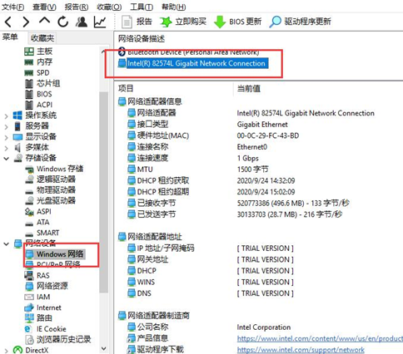Click the MAC address value 00-0C-29-FC-43-BD
This screenshot has width=403, height=354.
268,135
